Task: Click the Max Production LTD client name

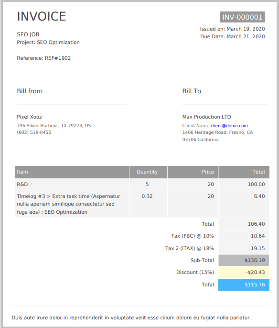Action: coord(207,117)
